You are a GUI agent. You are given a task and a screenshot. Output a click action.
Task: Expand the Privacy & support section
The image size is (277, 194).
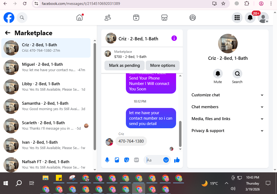228,131
